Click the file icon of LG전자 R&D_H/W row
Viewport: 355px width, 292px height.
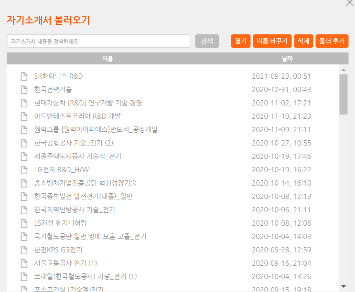tap(24, 170)
